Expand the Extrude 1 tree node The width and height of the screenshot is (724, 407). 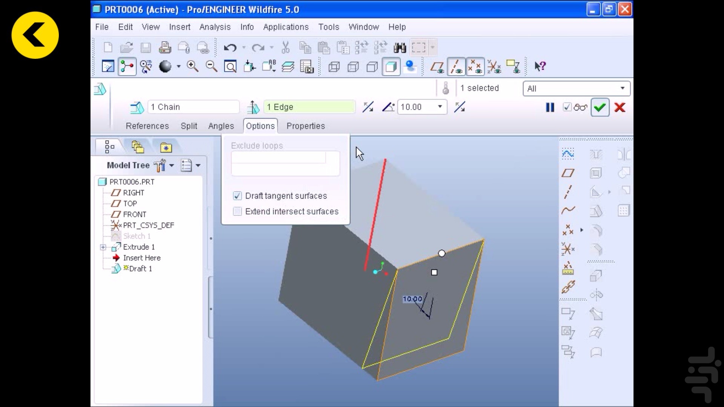click(103, 247)
